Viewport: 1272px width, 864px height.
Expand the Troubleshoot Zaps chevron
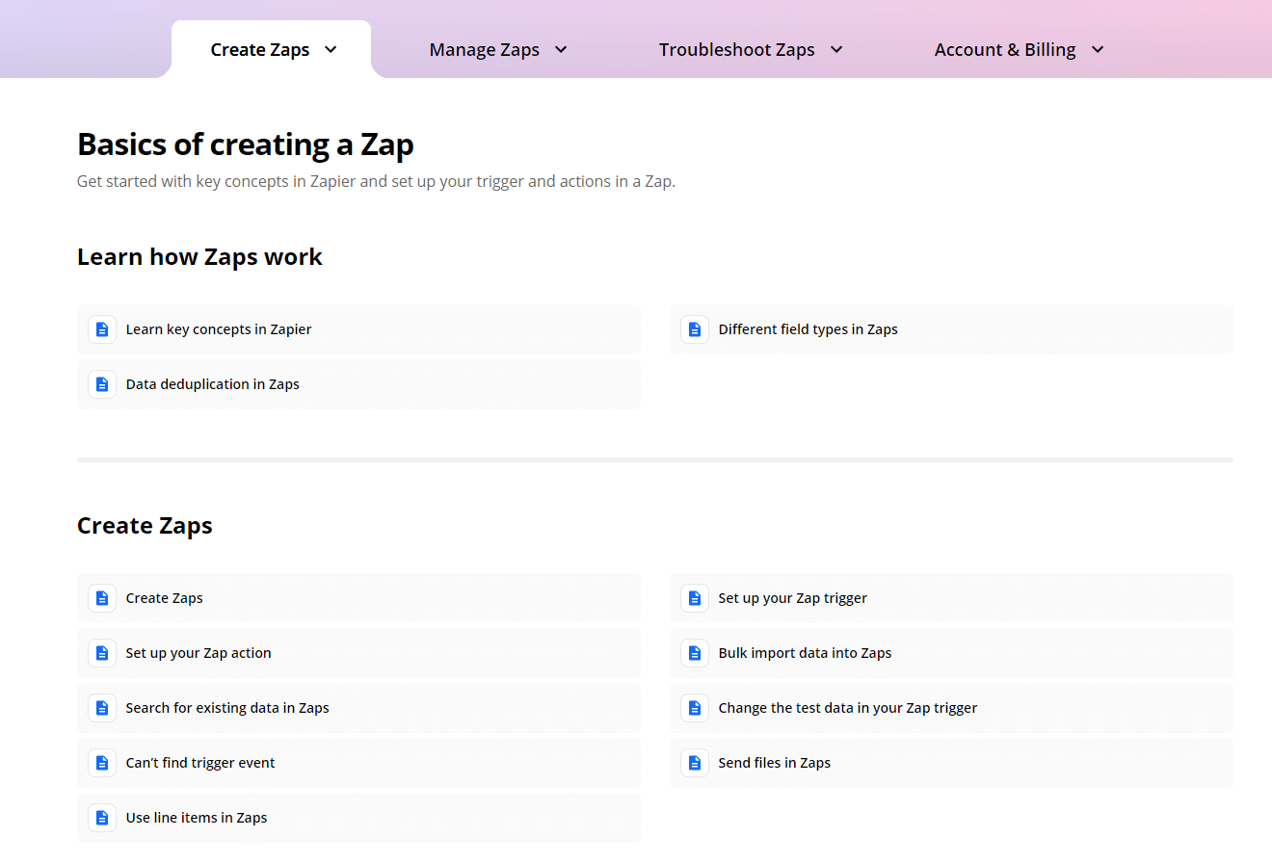(836, 50)
